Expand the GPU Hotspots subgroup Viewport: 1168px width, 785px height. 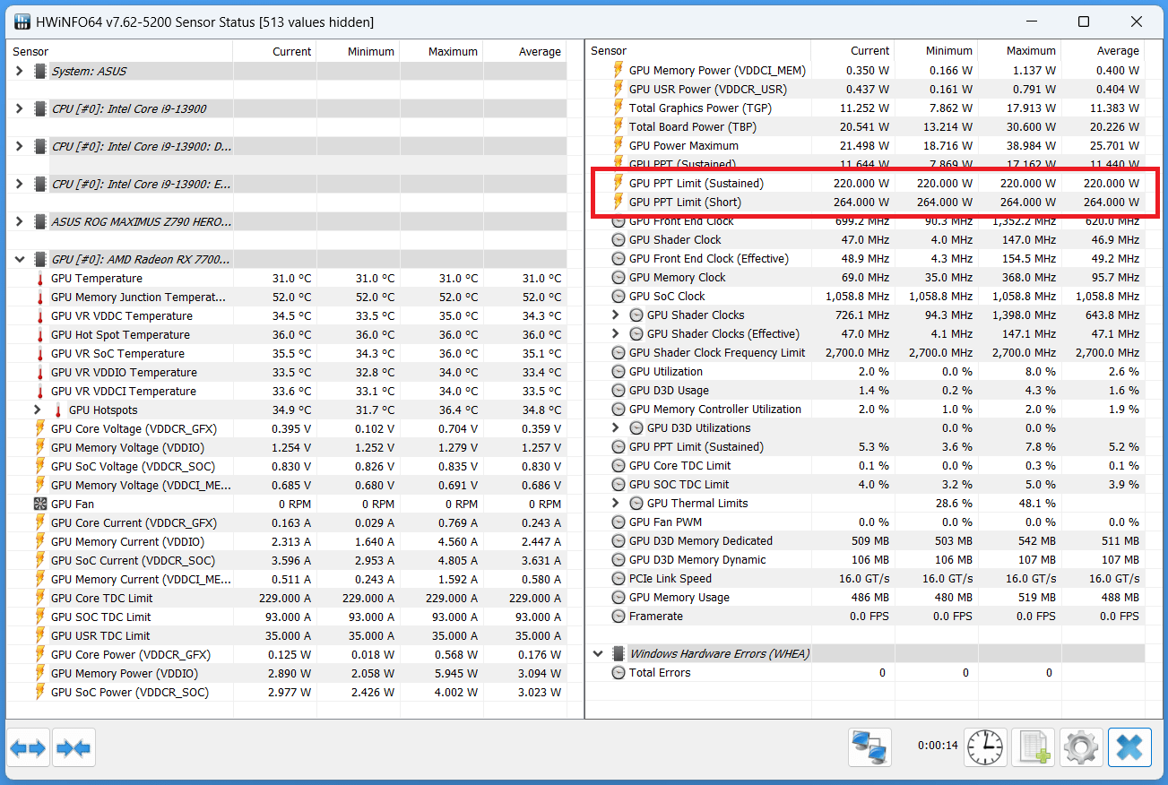pyautogui.click(x=37, y=410)
